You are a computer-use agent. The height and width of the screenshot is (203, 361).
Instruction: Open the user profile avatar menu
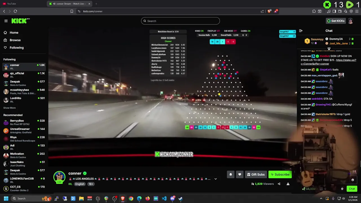point(351,21)
